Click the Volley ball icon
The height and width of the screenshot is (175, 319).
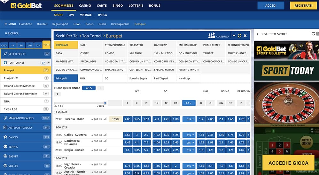(5, 166)
